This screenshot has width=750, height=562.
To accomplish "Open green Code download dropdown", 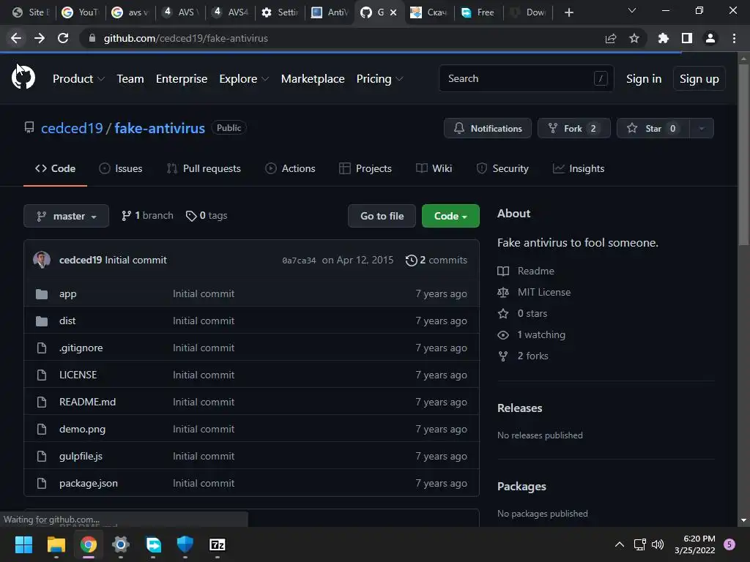I will 450,216.
